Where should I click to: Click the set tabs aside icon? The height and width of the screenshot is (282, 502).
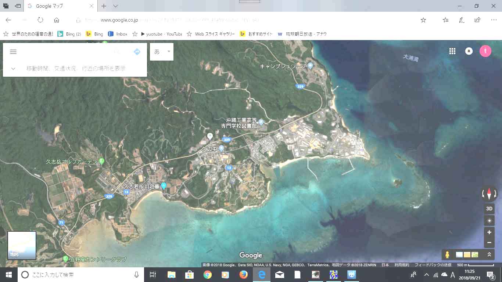(x=18, y=6)
